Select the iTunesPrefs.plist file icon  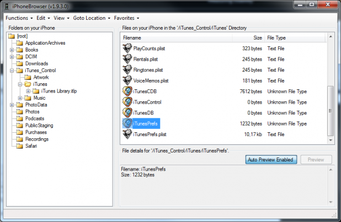[x=127, y=134]
